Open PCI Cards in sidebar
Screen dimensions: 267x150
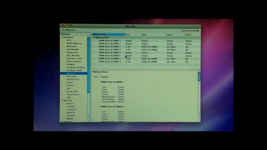click(71, 77)
